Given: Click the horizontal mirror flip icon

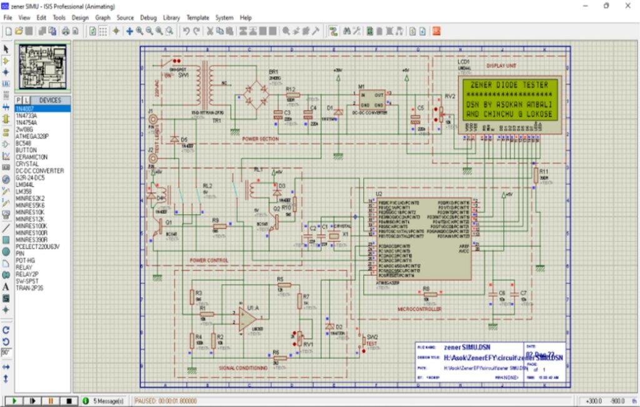Looking at the screenshot, I should coord(6,367).
